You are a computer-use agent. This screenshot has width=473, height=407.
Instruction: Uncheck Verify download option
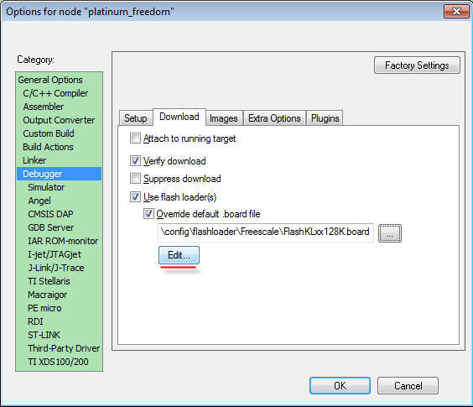pos(135,160)
